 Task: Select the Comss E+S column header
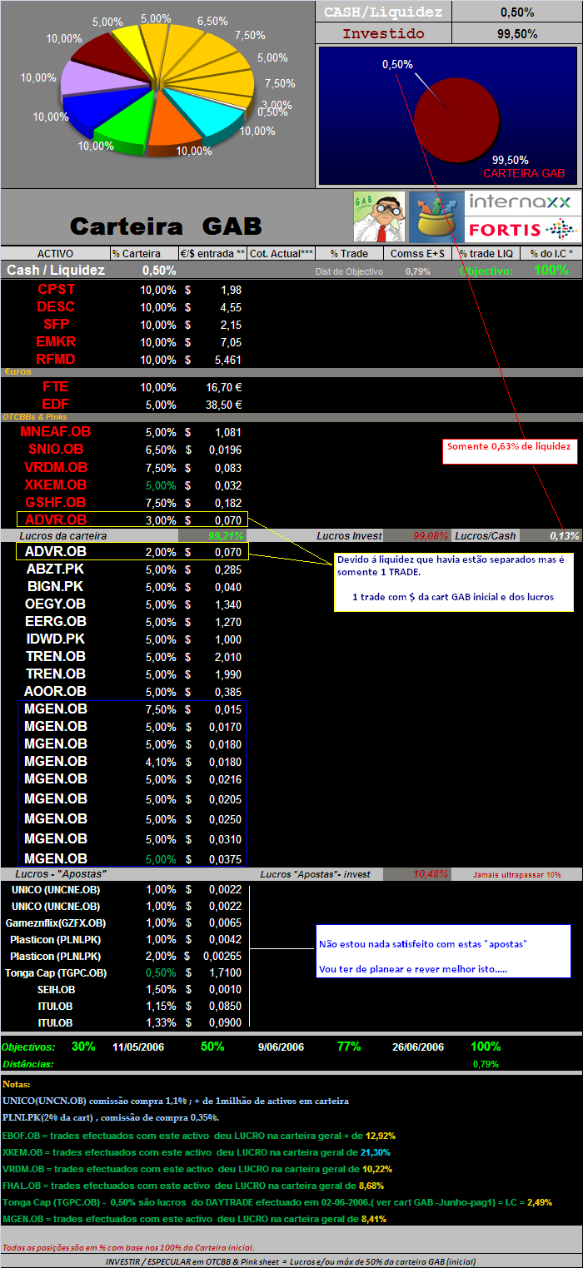pos(417,253)
